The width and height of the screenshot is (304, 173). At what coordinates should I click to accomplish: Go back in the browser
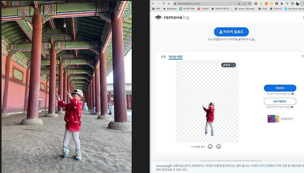click(x=153, y=4)
